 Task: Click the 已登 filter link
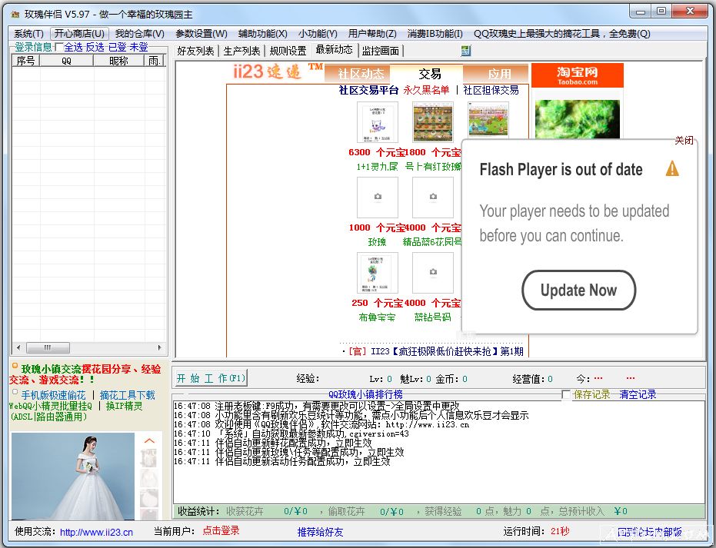pyautogui.click(x=118, y=47)
